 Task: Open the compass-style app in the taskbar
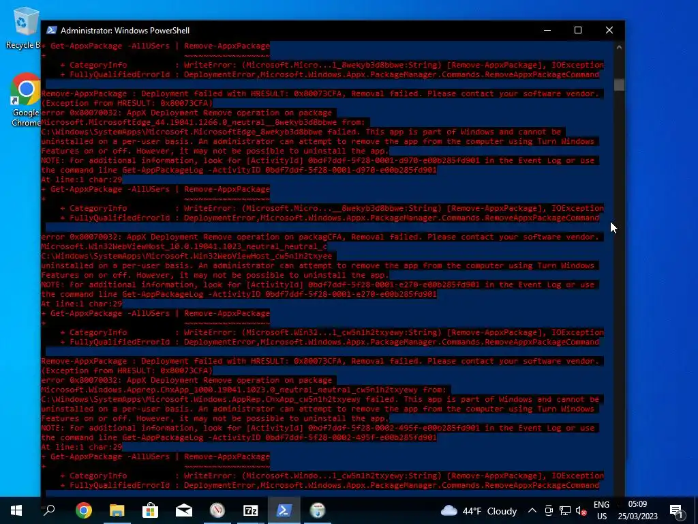coord(217,510)
